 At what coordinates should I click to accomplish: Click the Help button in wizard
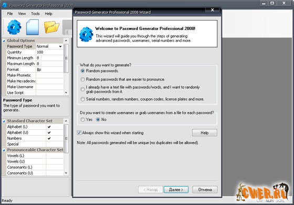(x=205, y=132)
